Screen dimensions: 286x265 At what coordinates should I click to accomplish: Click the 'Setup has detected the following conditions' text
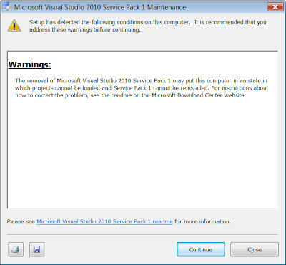pos(148,26)
